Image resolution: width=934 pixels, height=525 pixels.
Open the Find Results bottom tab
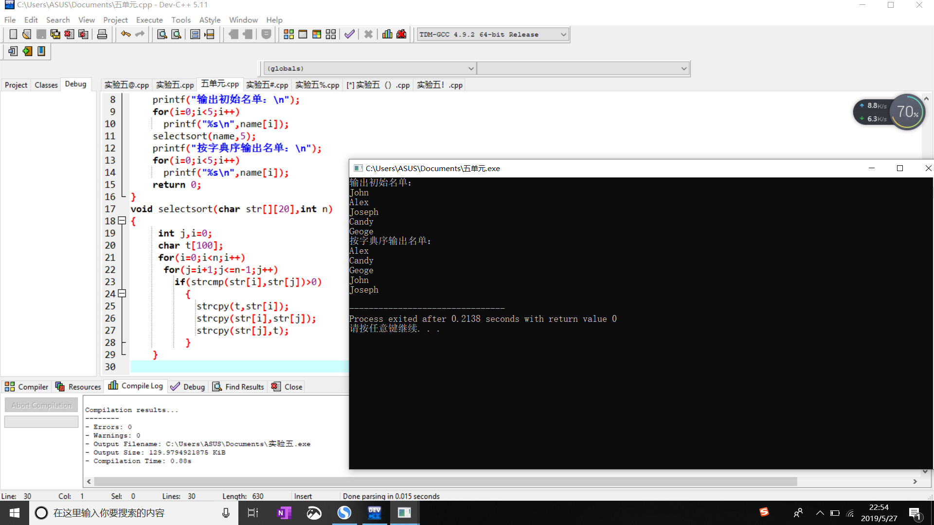point(239,387)
